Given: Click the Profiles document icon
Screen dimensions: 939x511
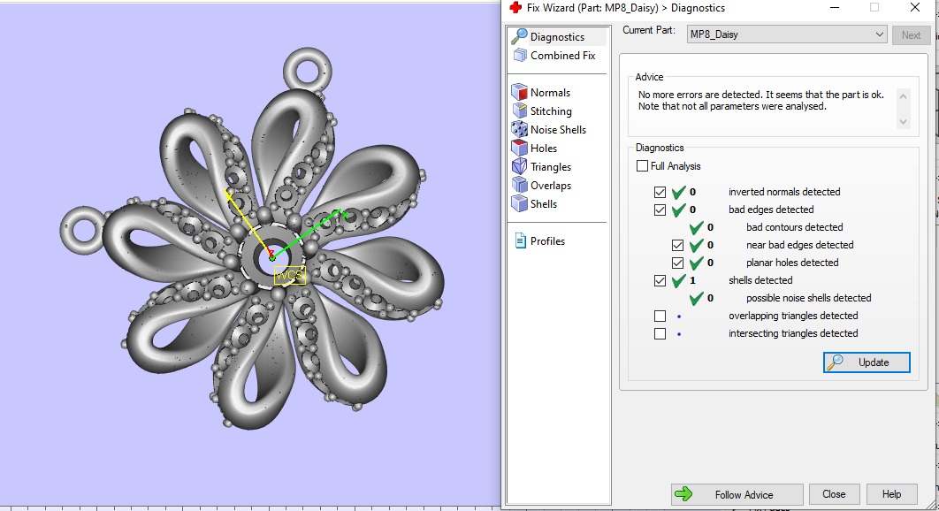Looking at the screenshot, I should (520, 240).
